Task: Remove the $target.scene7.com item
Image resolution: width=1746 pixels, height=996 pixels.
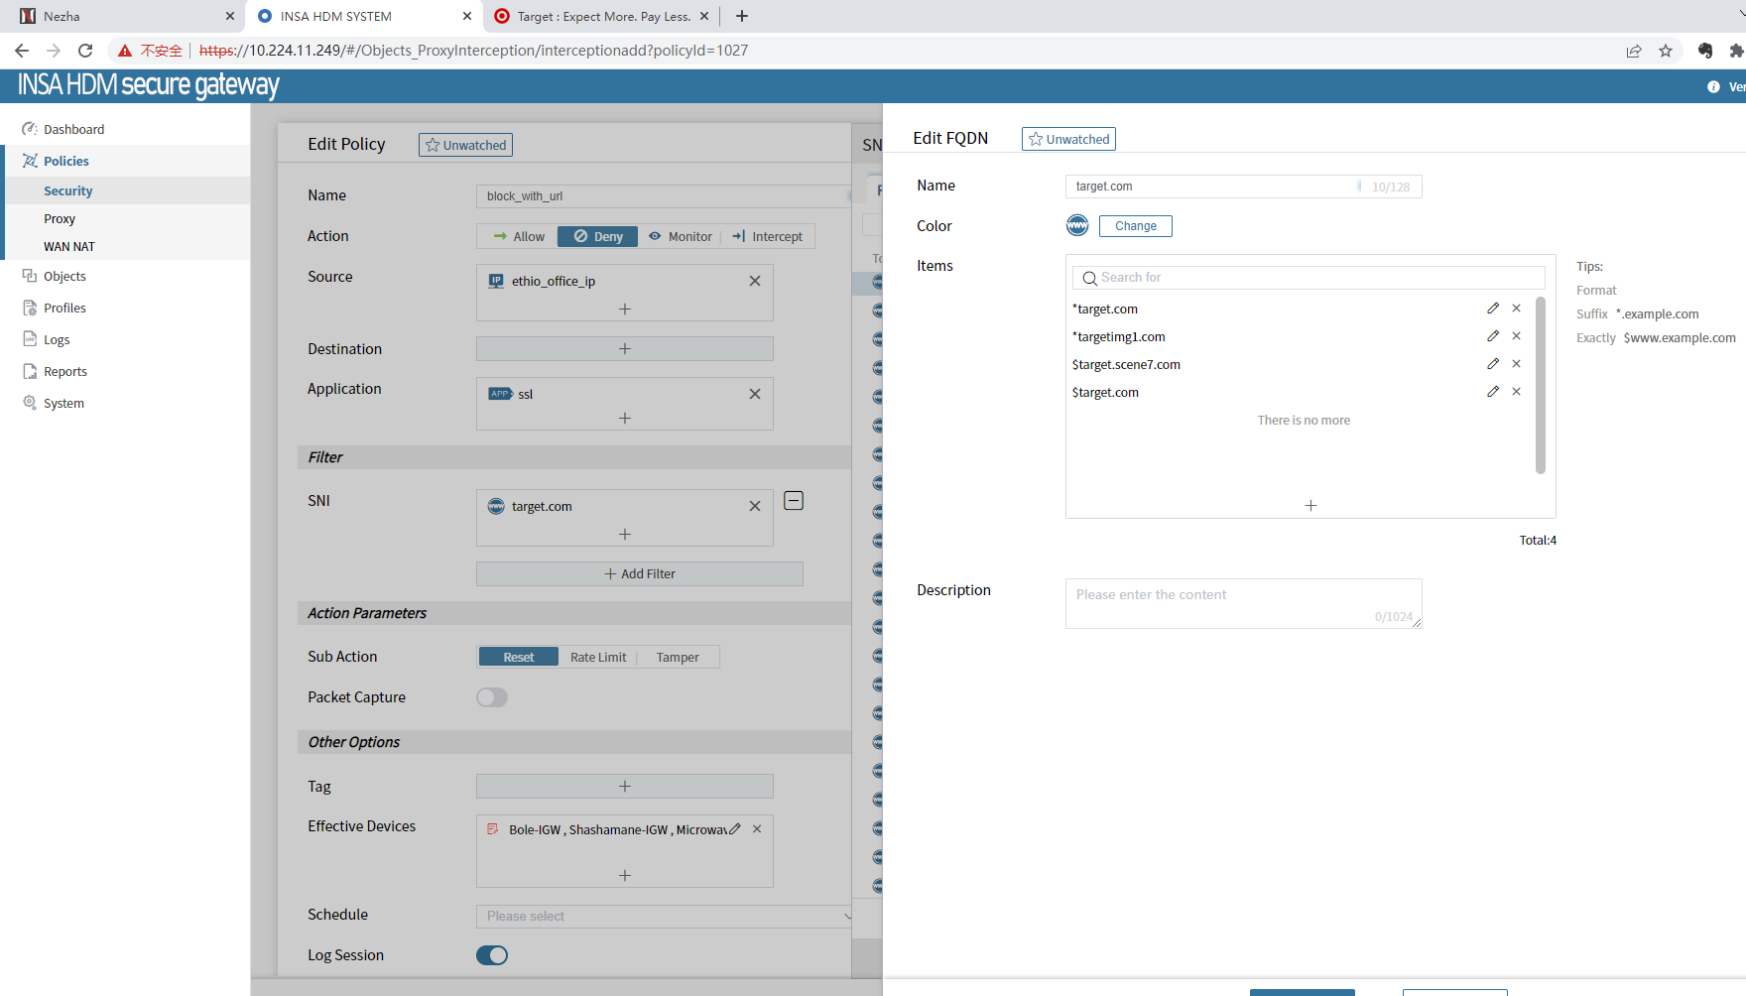Action: (x=1516, y=364)
